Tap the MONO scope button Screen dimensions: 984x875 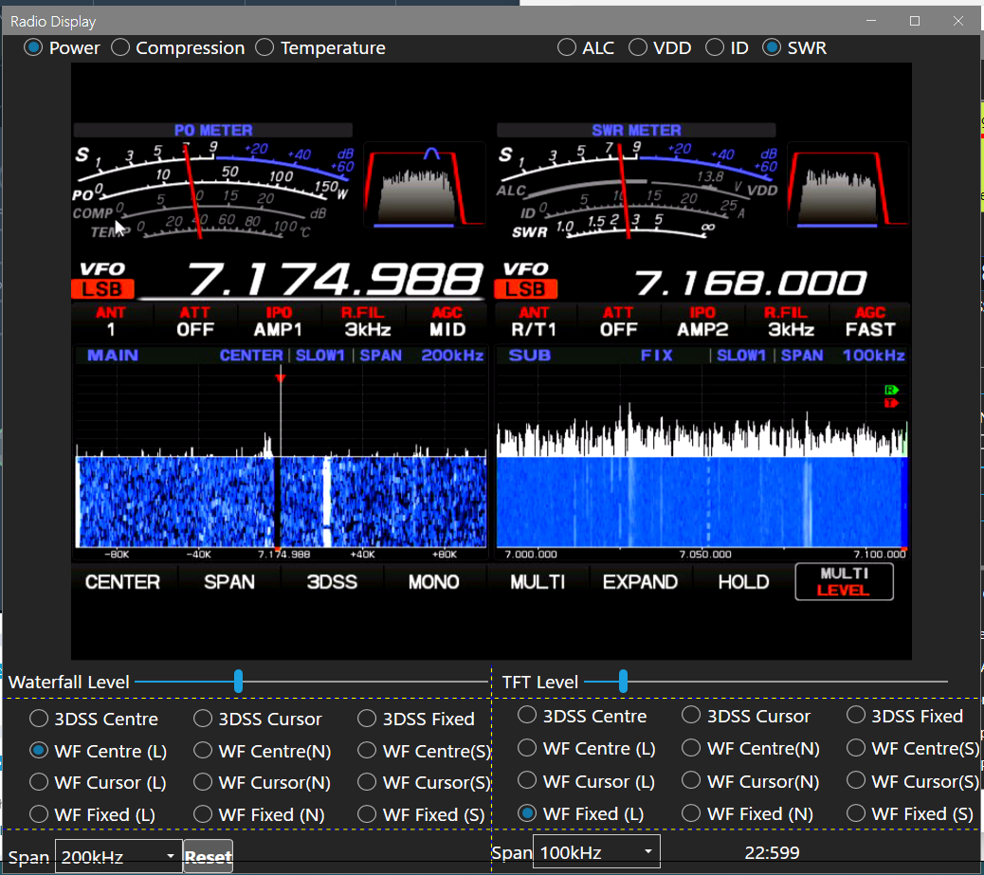[x=433, y=582]
